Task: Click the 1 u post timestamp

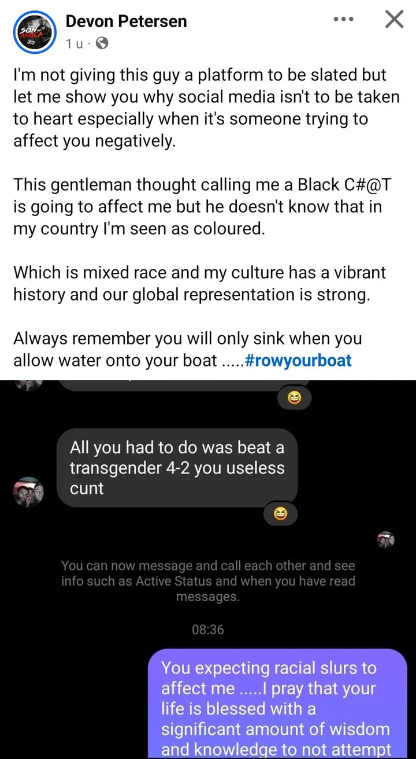Action: click(74, 43)
